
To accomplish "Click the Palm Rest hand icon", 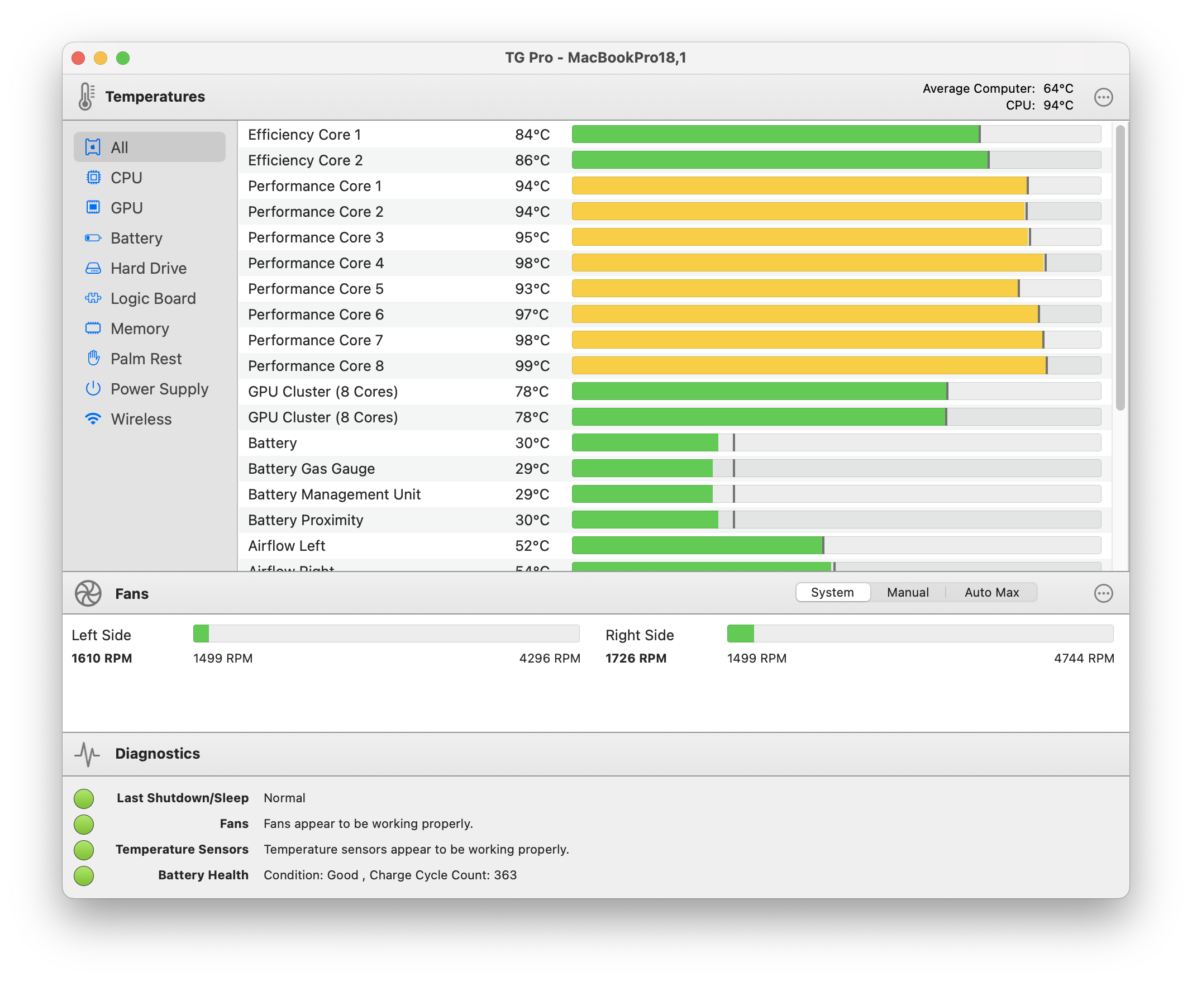I will click(93, 358).
